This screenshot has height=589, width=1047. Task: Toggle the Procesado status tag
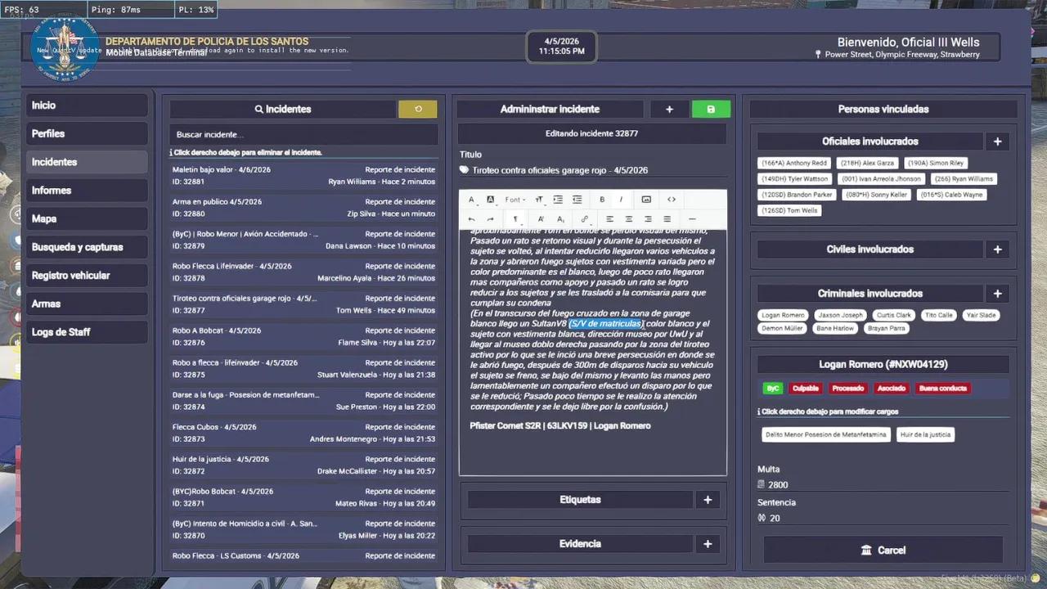click(848, 389)
